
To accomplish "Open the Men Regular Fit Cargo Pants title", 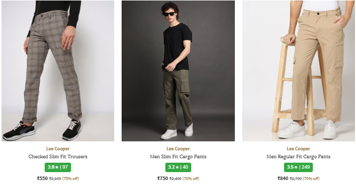I will (x=298, y=157).
